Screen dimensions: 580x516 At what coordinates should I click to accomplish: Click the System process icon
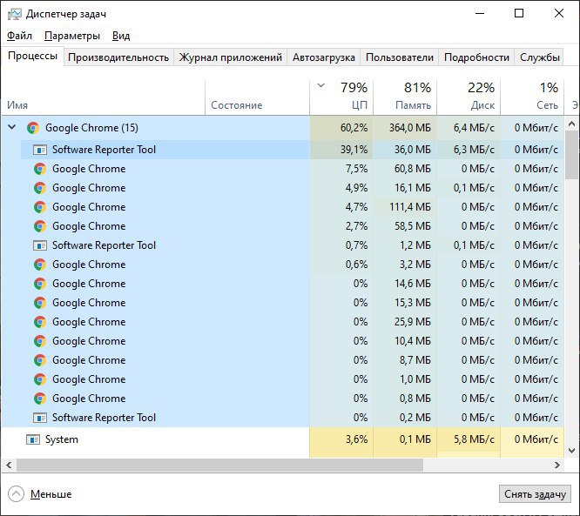[33, 439]
